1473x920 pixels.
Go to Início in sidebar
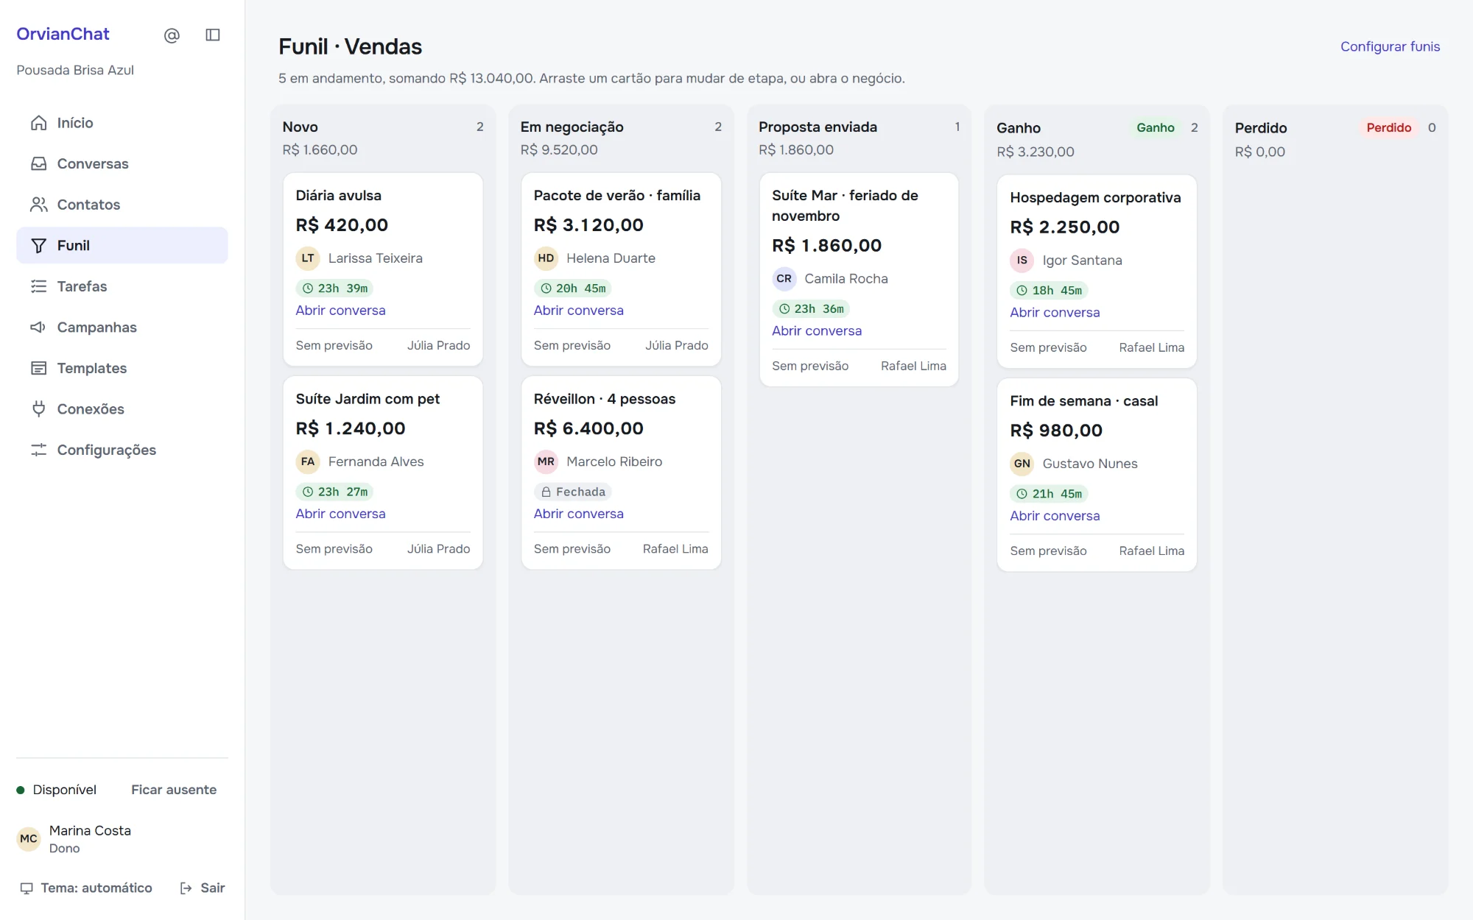[122, 123]
